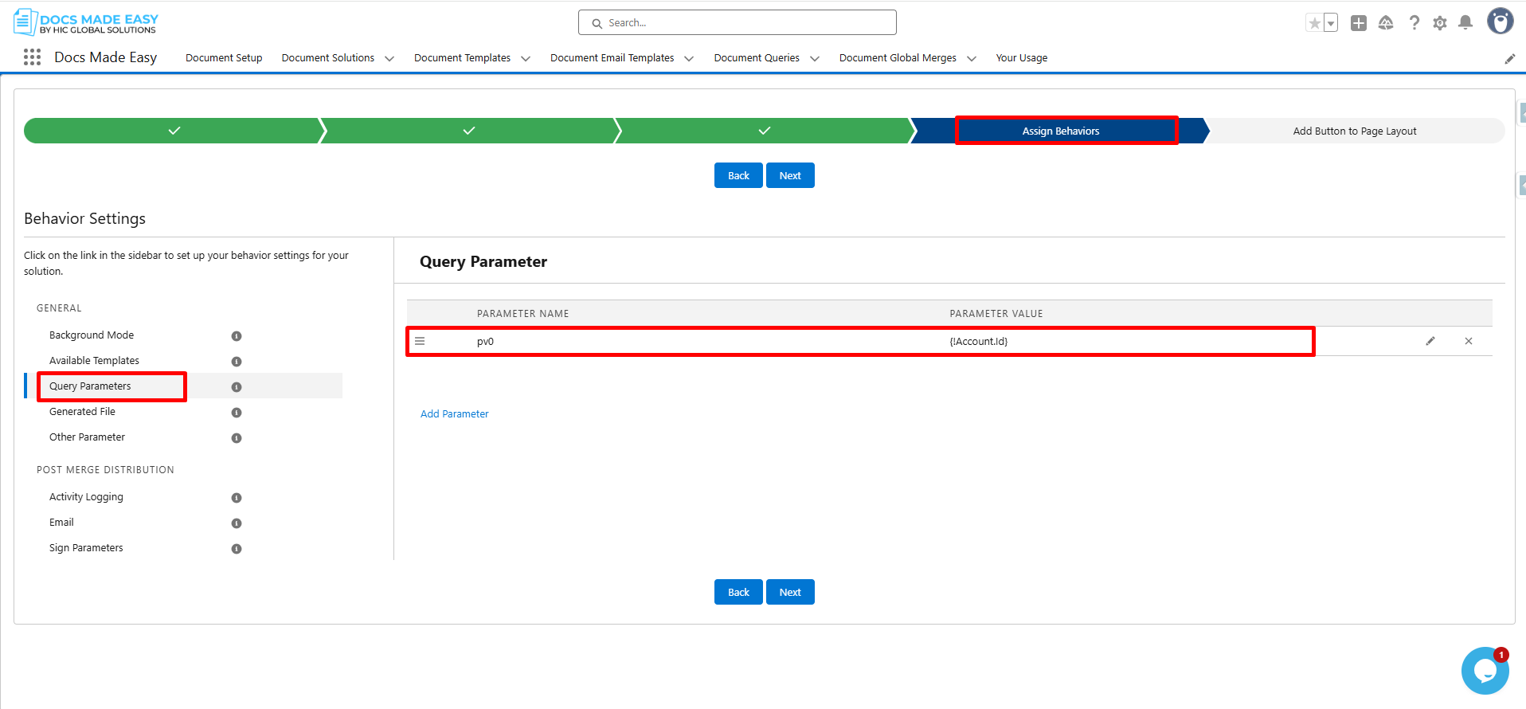1526x709 pixels.
Task: Open the Favorites list dropdown arrow
Action: coord(1331,23)
